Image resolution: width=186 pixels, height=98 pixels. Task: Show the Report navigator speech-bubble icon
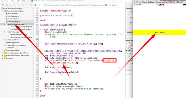[31, 5]
